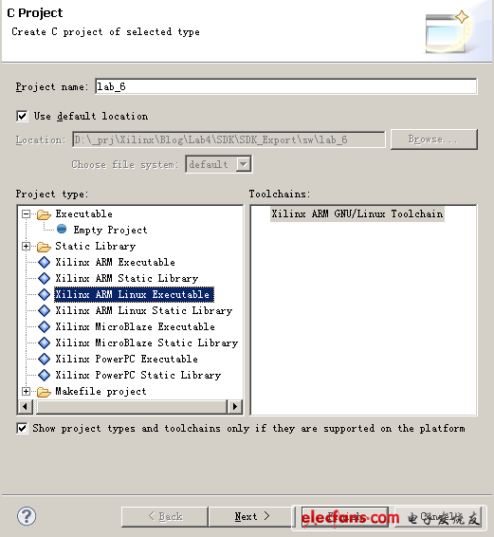This screenshot has width=494, height=537.
Task: Open help with the question mark icon
Action: (27, 516)
